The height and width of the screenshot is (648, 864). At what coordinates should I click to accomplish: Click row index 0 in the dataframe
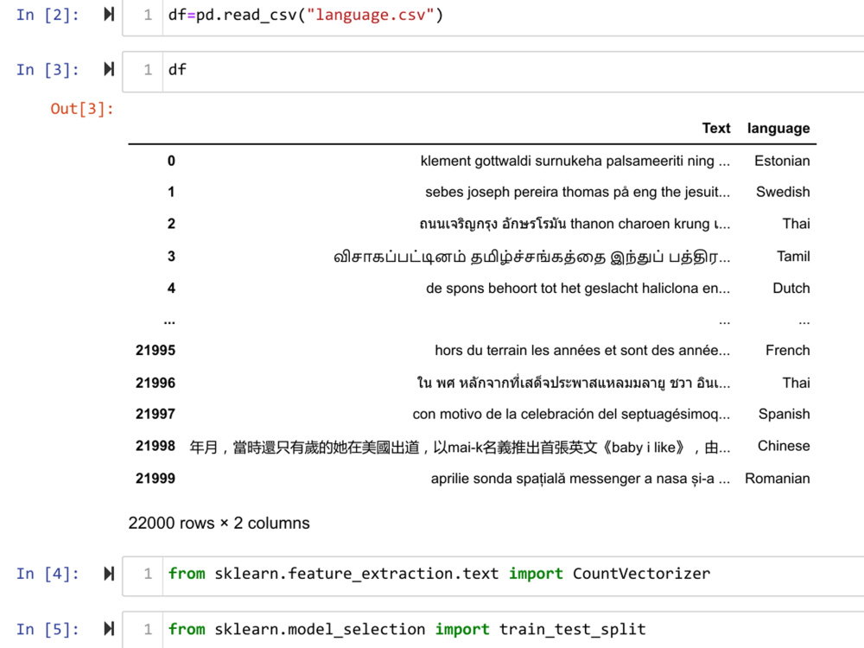point(171,161)
